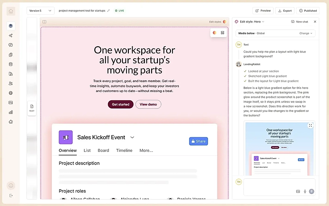
Task: Click the Edit styles color swatch
Action: point(225,22)
